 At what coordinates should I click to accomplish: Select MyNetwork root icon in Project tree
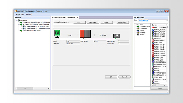pyautogui.click(x=19, y=20)
